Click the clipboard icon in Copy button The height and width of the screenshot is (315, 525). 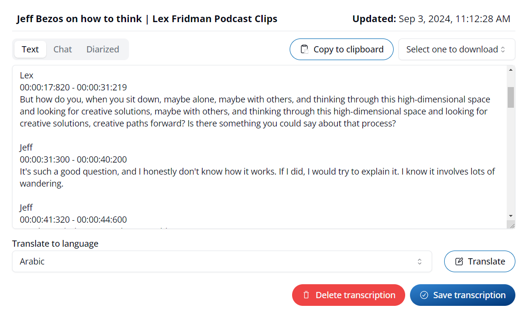pos(304,49)
